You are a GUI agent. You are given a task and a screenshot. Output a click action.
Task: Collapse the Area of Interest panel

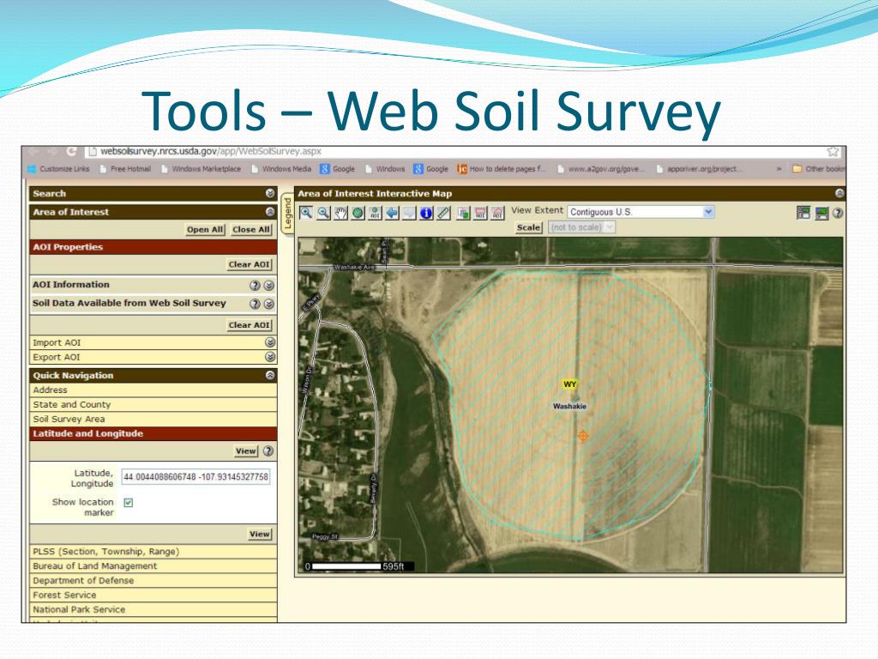tap(270, 212)
